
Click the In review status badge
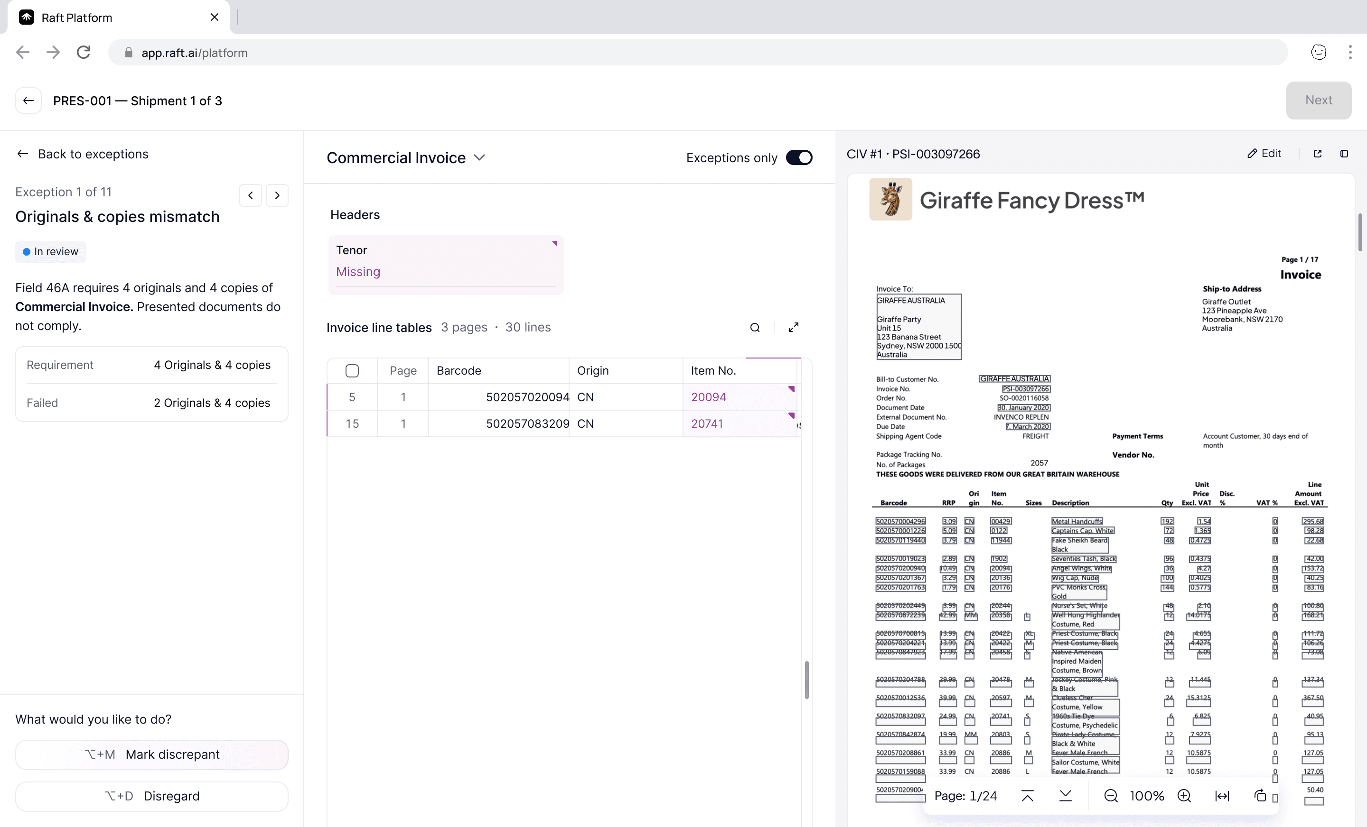[50, 252]
